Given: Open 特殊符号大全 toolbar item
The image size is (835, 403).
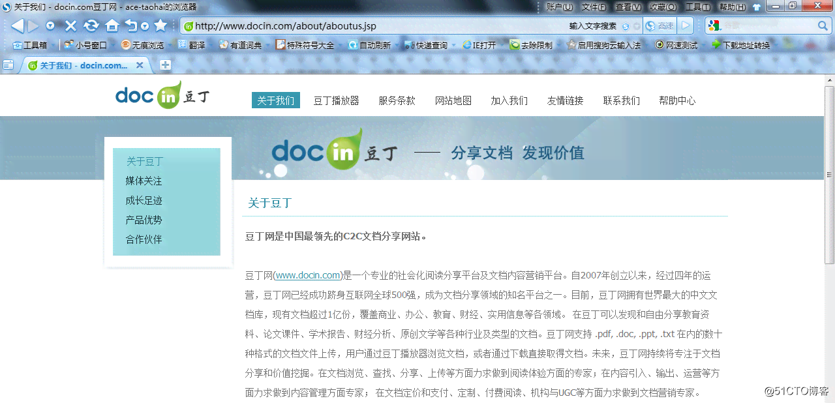Looking at the screenshot, I should (x=305, y=45).
